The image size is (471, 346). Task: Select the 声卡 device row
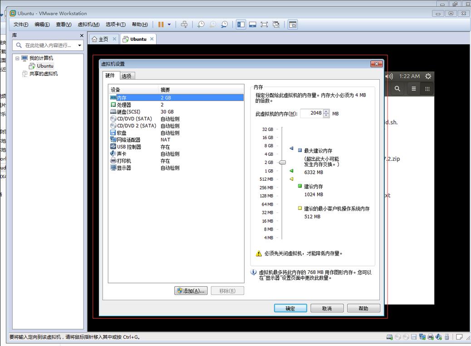point(177,154)
